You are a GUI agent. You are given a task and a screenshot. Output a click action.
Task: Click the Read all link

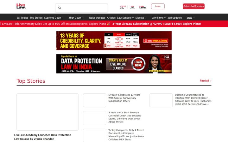click(x=204, y=81)
